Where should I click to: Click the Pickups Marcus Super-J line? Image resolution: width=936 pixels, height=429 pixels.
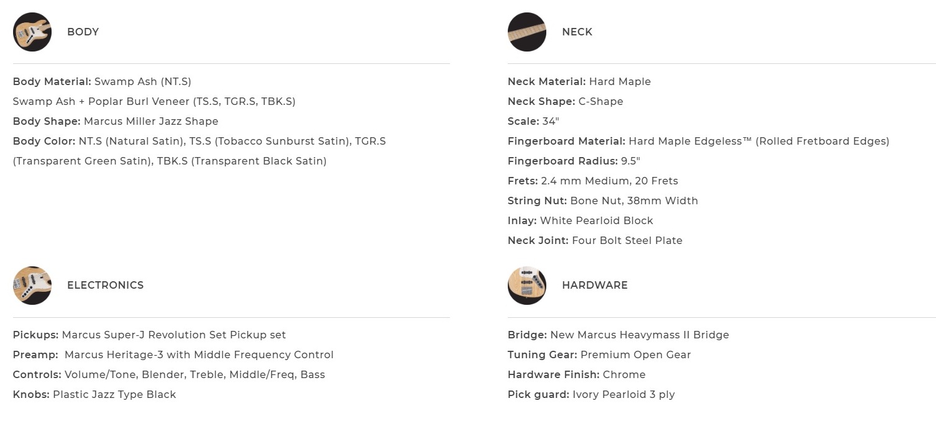coord(149,335)
